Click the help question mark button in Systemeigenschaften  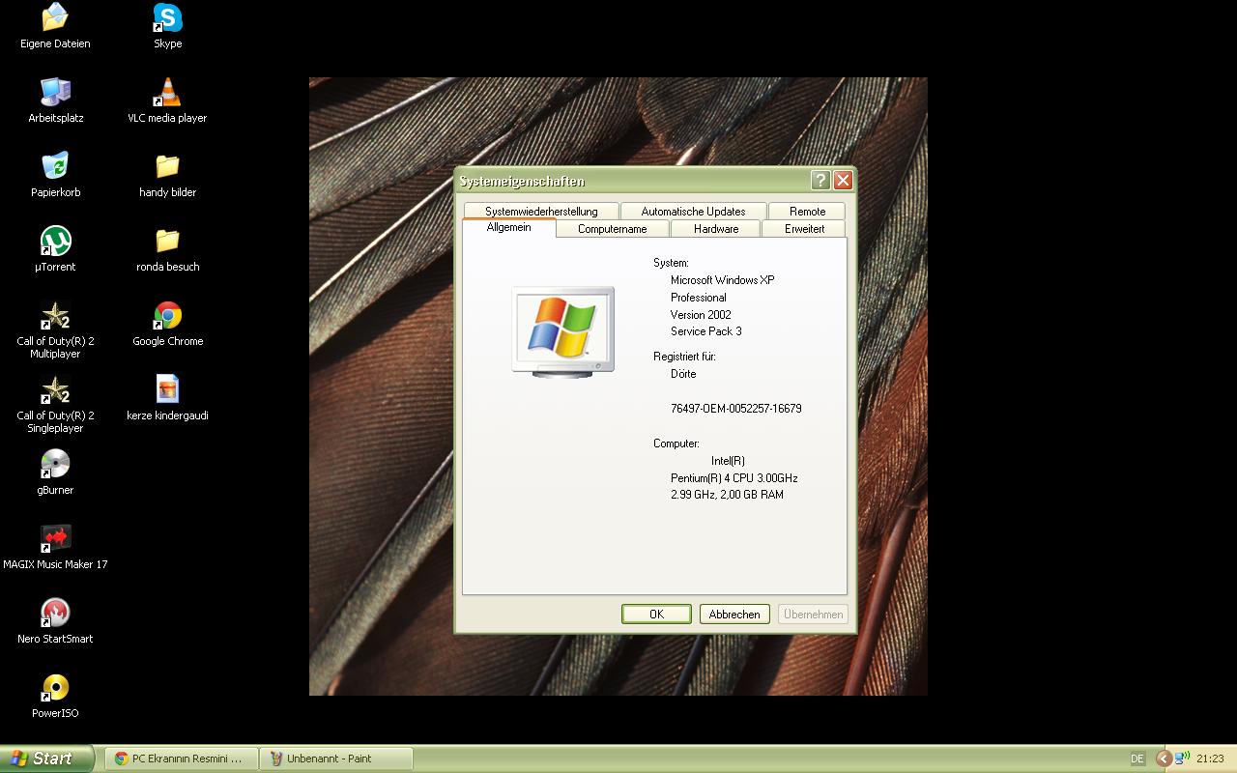[x=820, y=181]
